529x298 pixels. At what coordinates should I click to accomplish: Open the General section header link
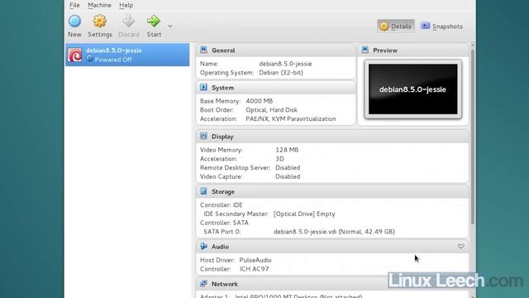point(223,50)
